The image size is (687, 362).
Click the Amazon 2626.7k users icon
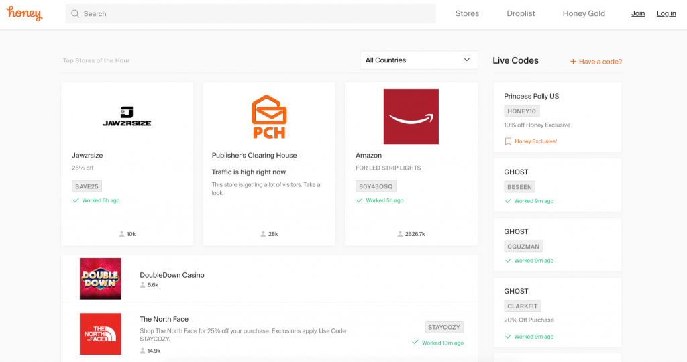pyautogui.click(x=400, y=234)
